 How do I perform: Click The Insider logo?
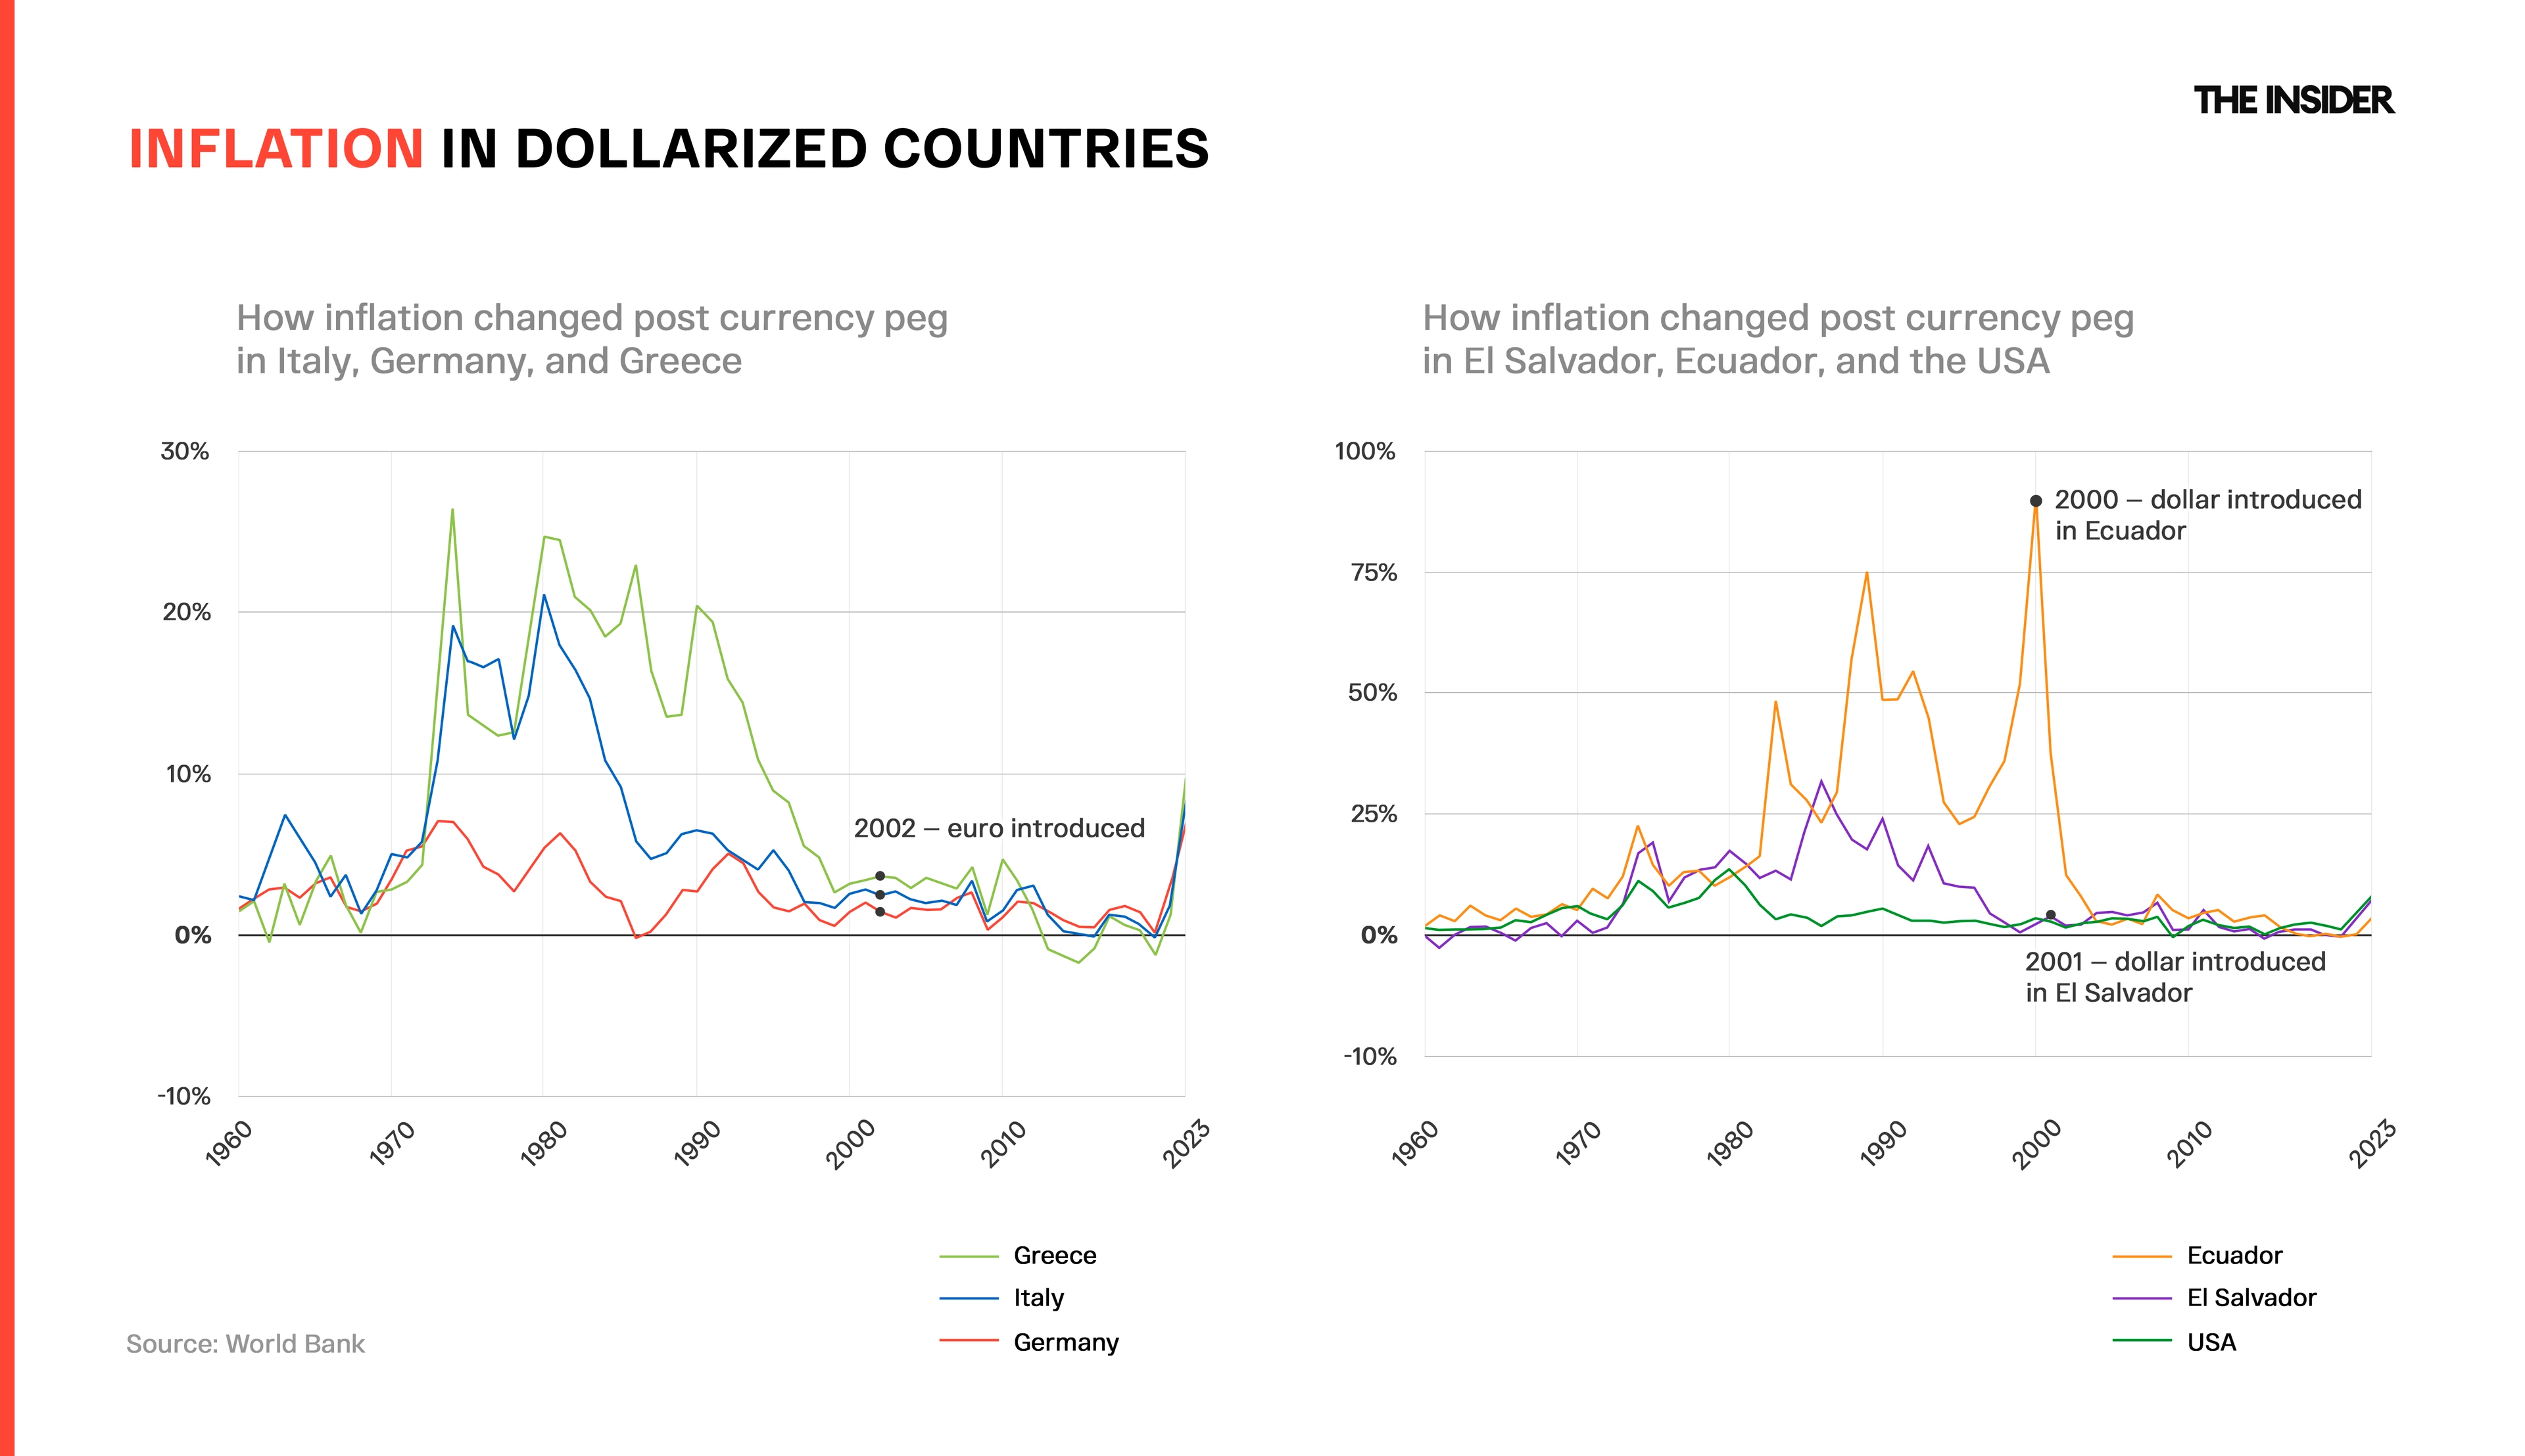coord(2293,100)
